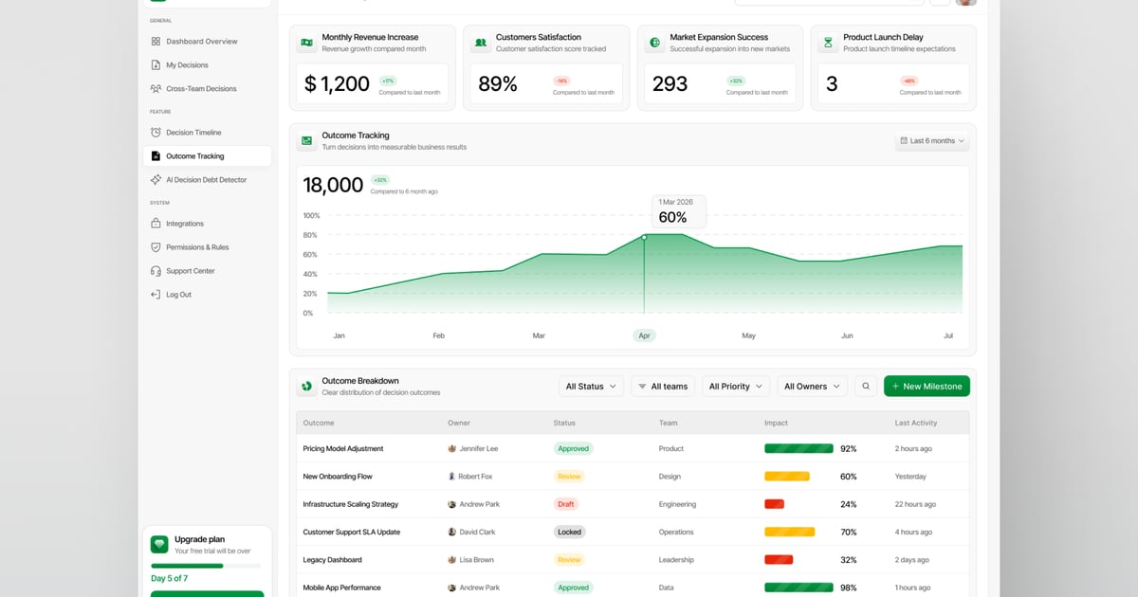
Task: Open the All teams filter
Action: click(662, 387)
